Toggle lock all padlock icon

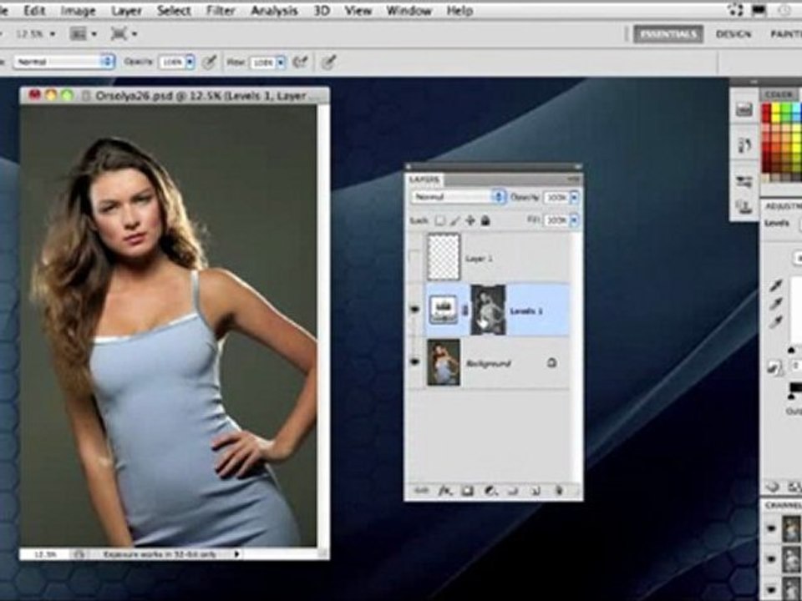pyautogui.click(x=485, y=220)
